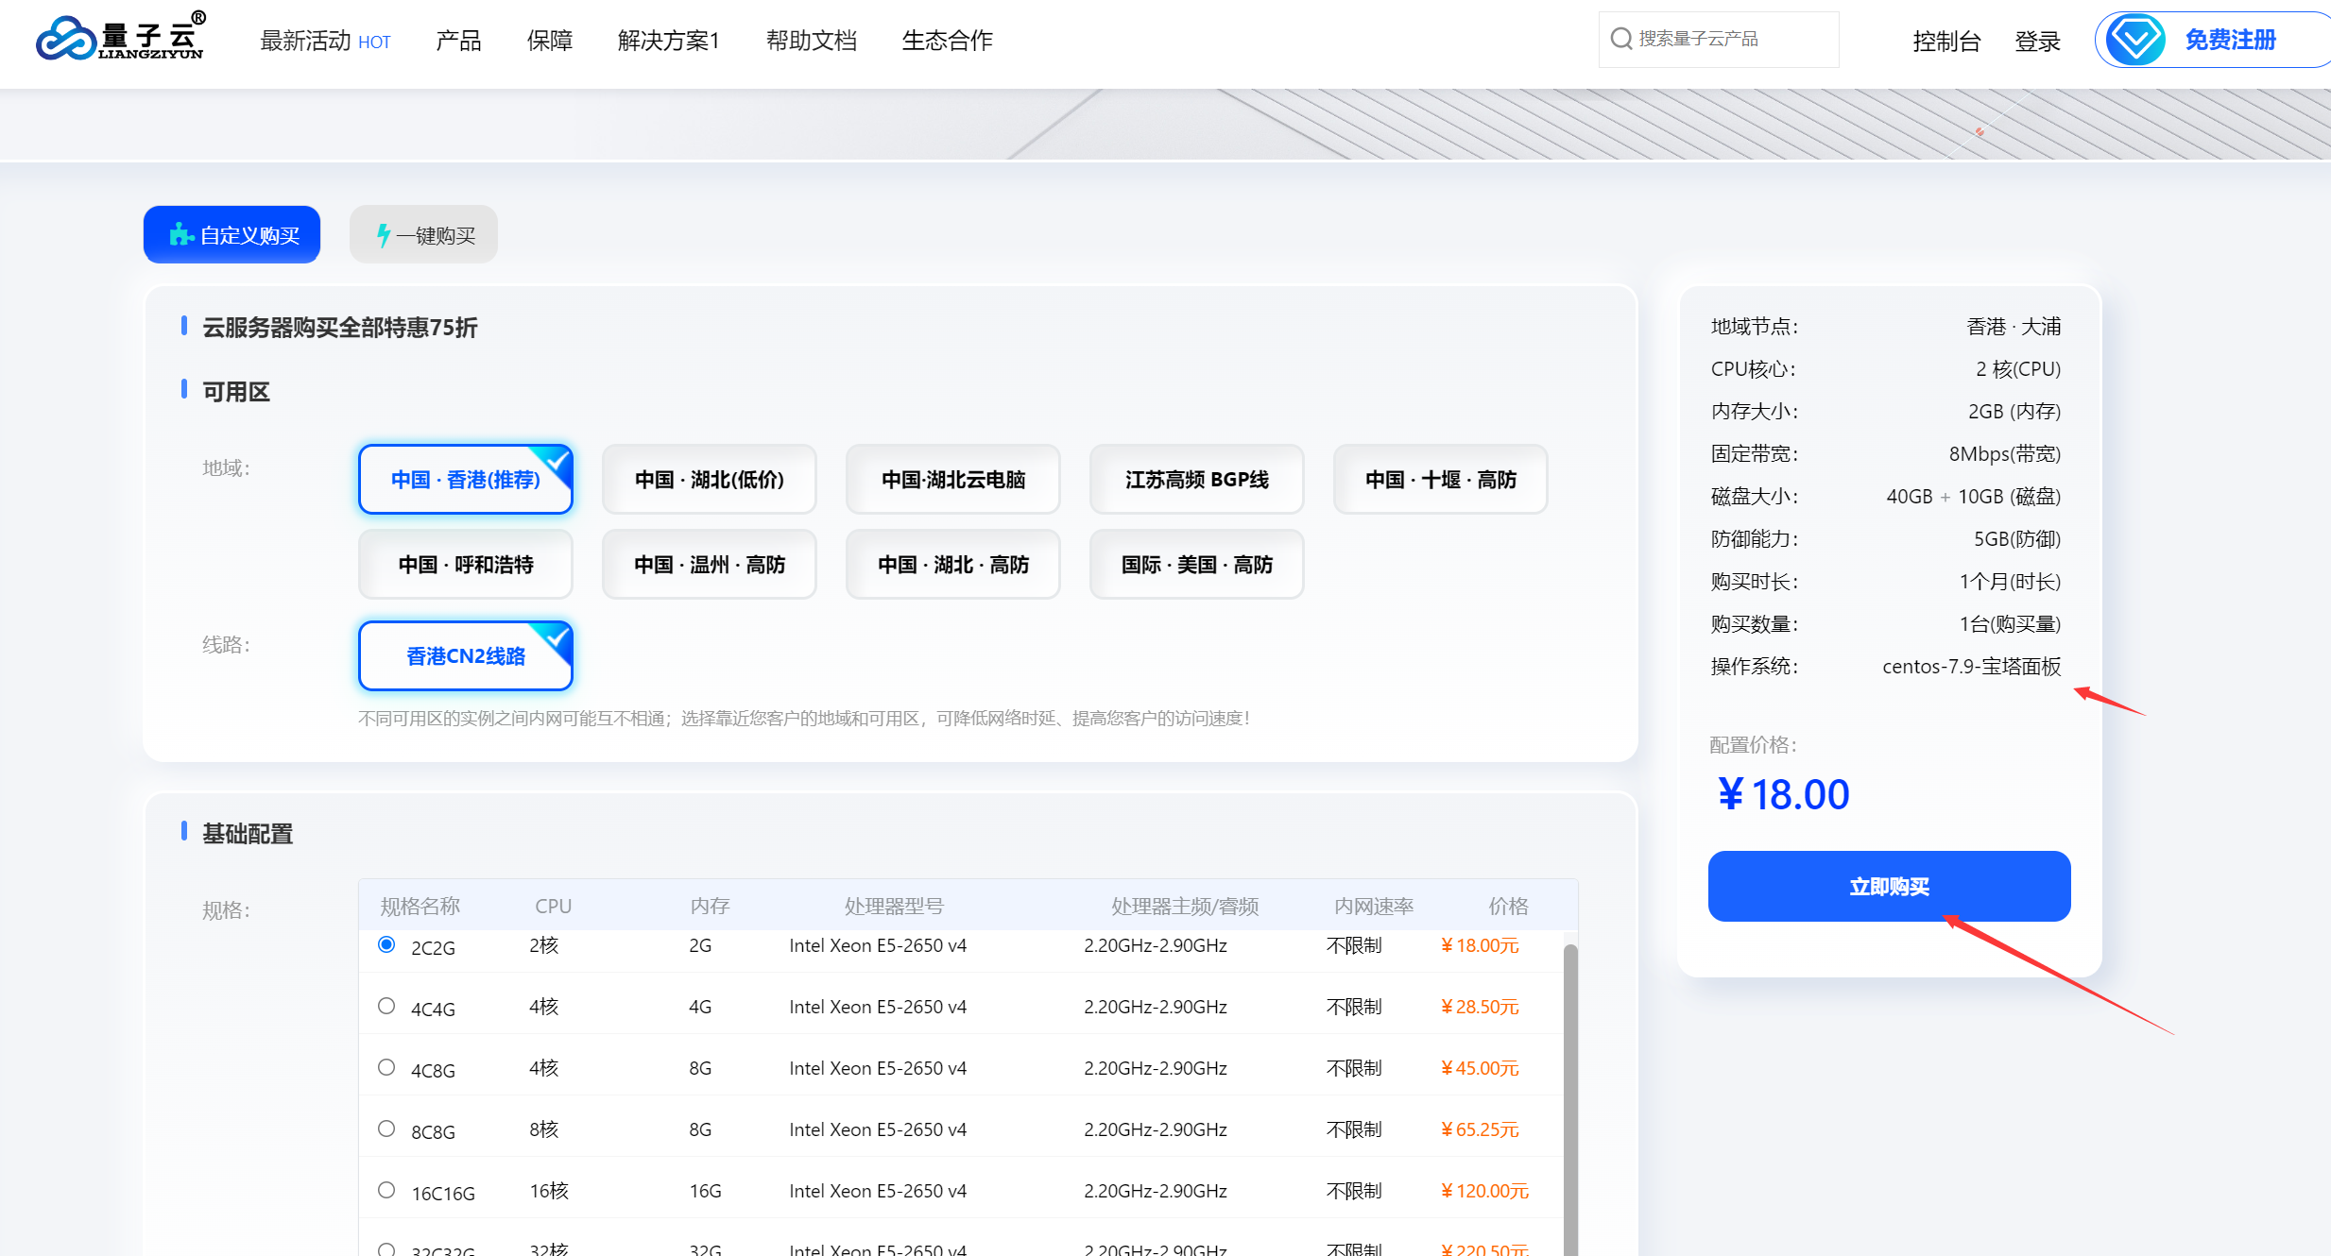Viewport: 2331px width, 1256px height.
Task: Click the diamond icon on the register button
Action: (2135, 40)
